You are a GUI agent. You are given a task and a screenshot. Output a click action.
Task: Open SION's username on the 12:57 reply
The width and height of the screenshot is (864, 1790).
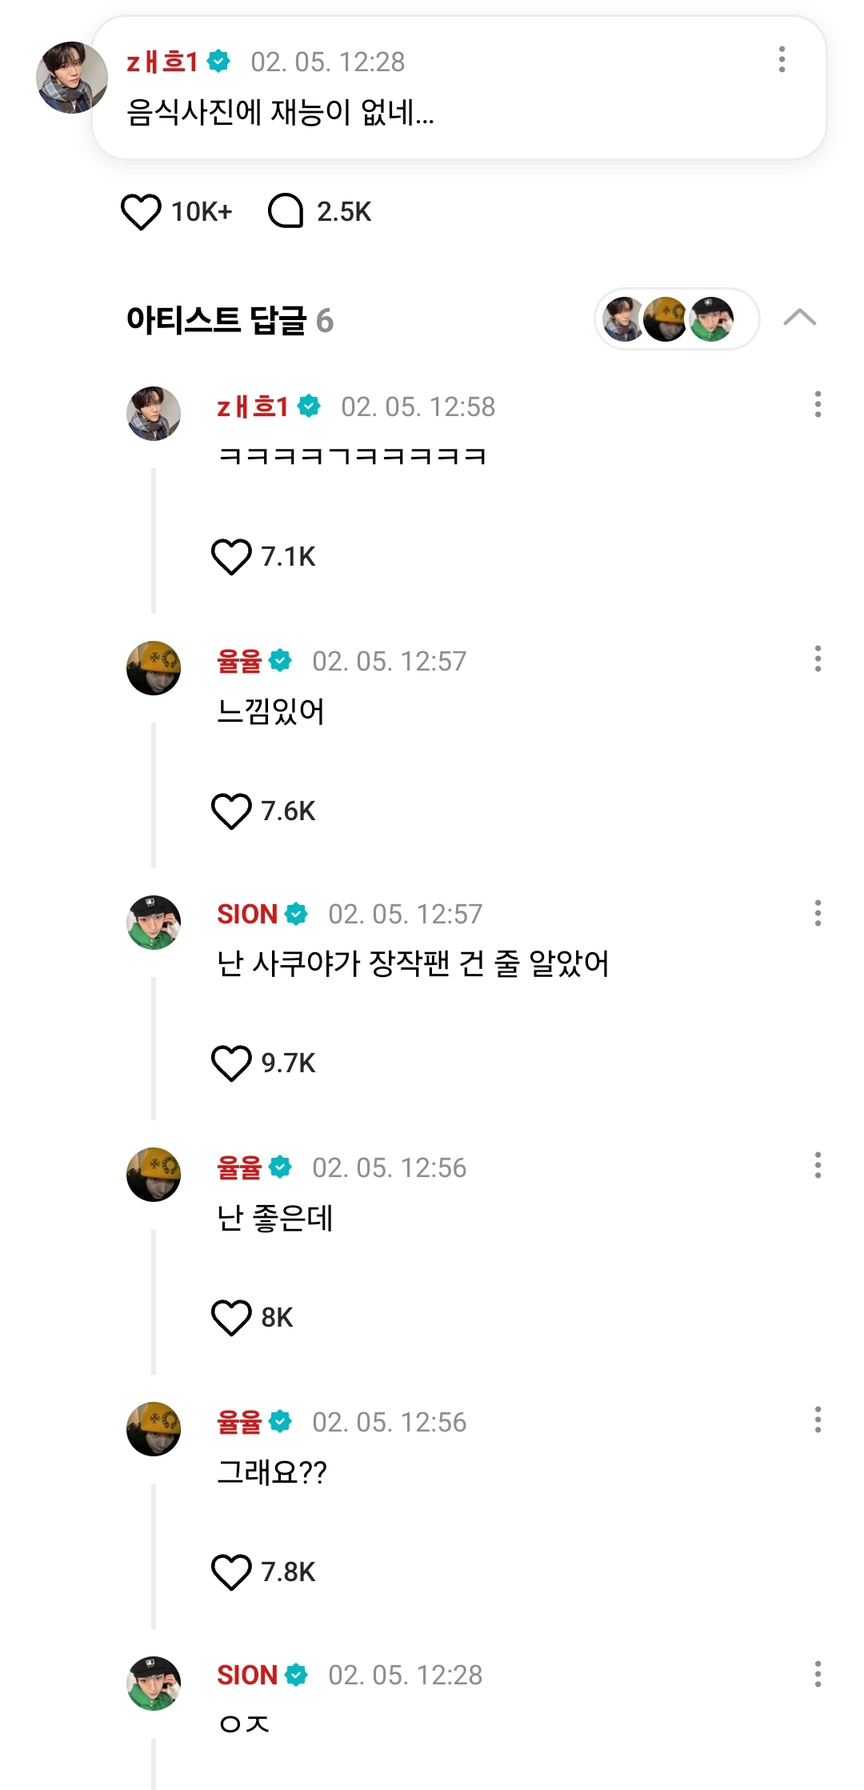(x=247, y=914)
